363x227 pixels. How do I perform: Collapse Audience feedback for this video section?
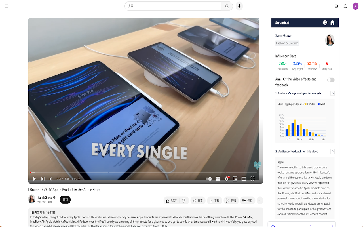[333, 152]
